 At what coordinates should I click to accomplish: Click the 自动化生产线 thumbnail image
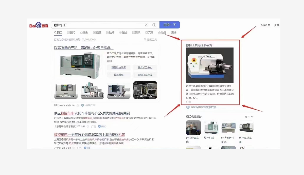point(145,90)
